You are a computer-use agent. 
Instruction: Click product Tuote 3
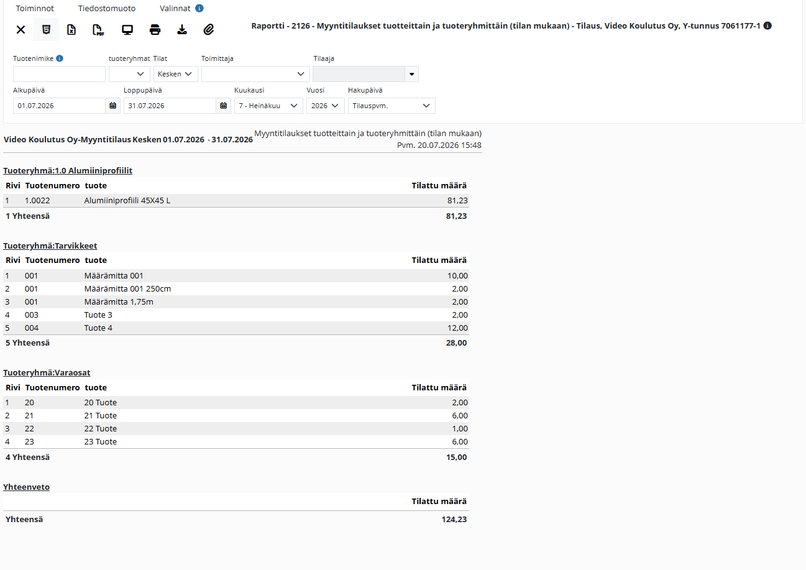[x=98, y=315]
